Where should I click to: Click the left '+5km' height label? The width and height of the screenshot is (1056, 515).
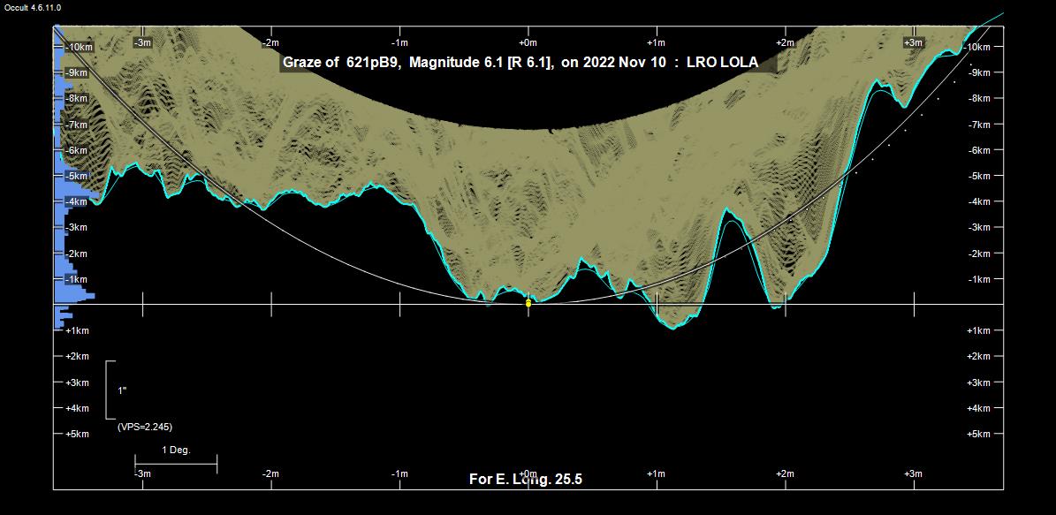coord(78,434)
